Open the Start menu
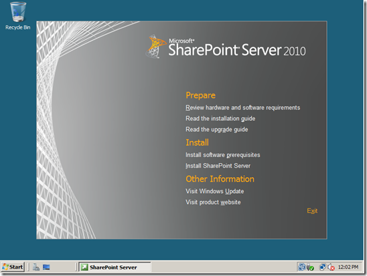The image size is (367, 276). (13, 267)
